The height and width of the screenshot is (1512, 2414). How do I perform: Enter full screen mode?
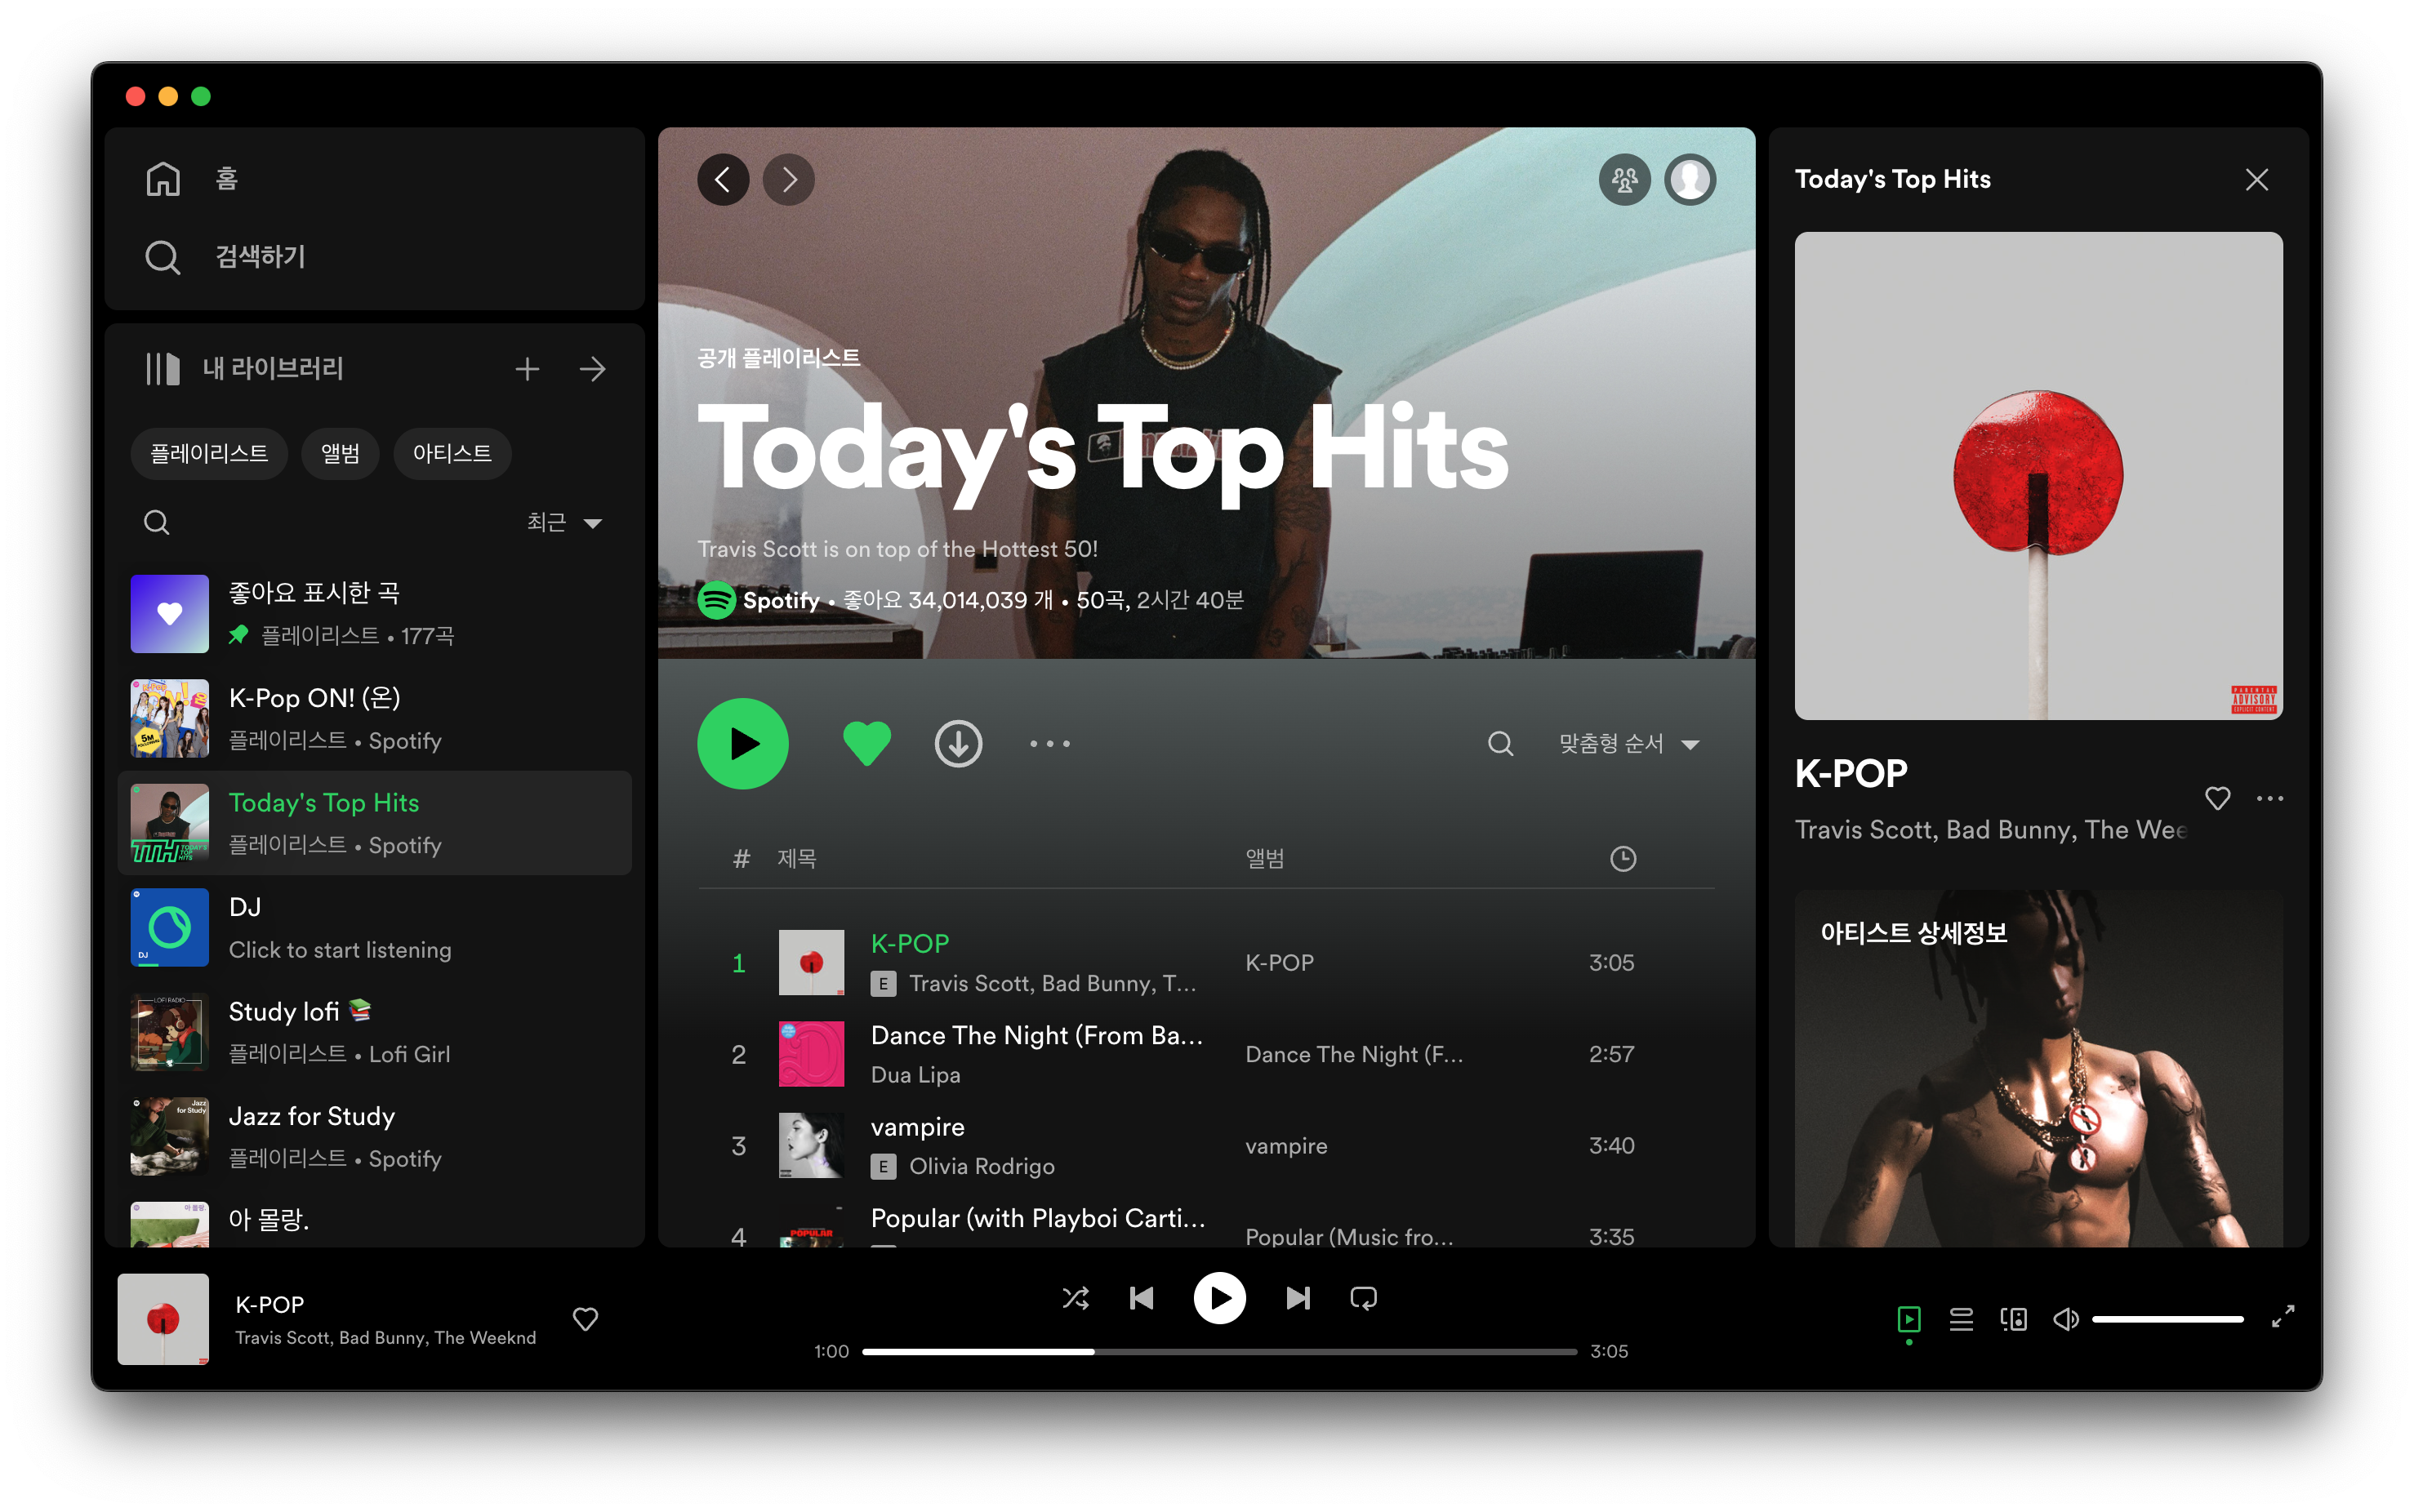(x=2283, y=1317)
